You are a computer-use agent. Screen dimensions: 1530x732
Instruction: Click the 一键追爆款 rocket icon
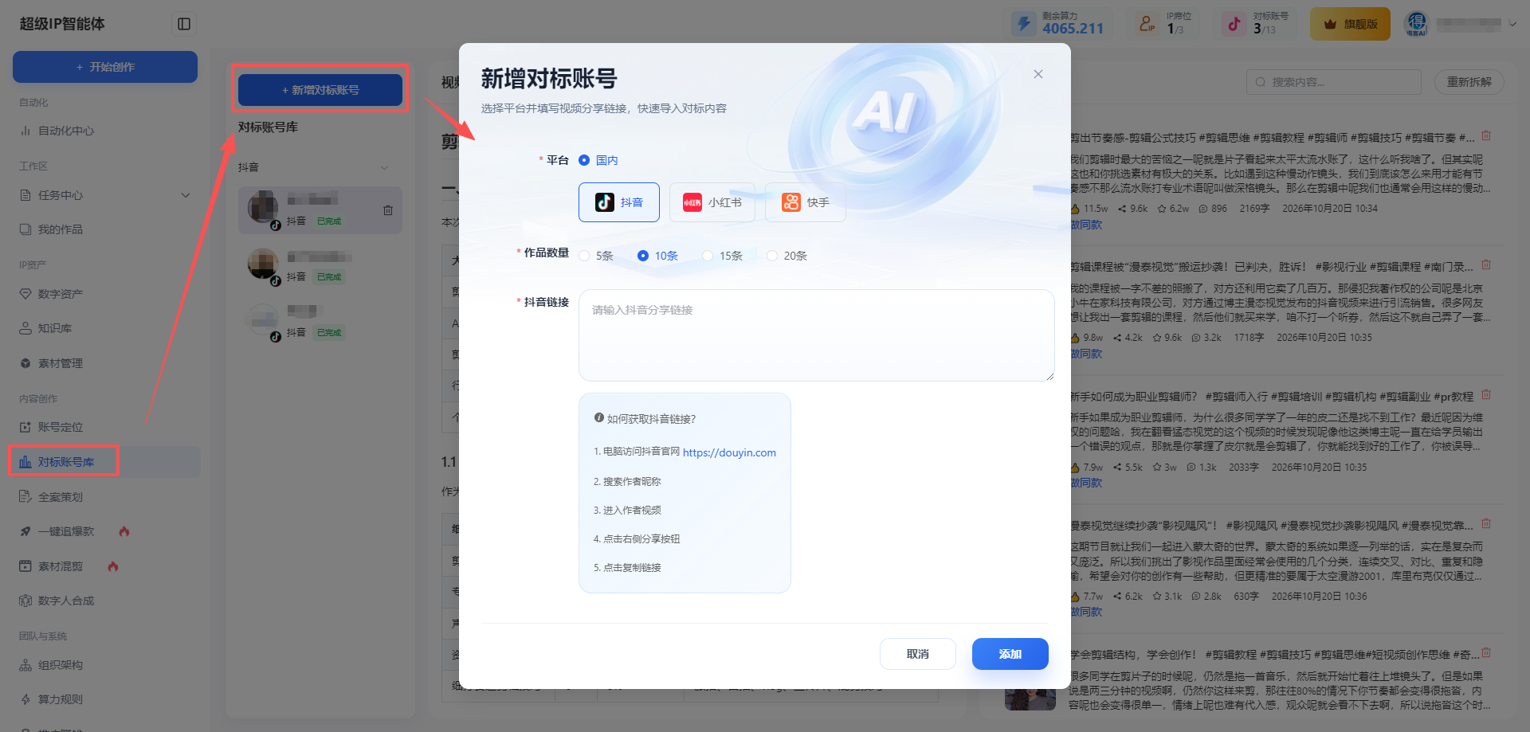[x=25, y=531]
